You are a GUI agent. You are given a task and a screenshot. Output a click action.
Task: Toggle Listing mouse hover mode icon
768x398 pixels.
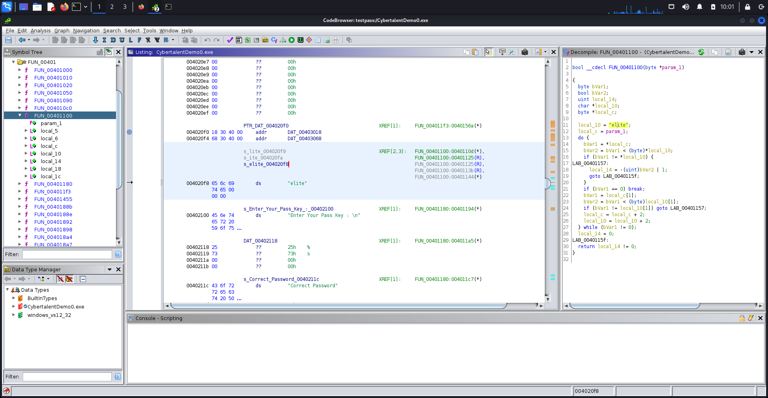(488, 52)
